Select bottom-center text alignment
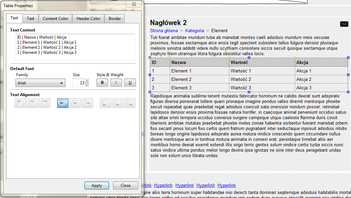The height and width of the screenshot is (198, 351). (x=118, y=103)
